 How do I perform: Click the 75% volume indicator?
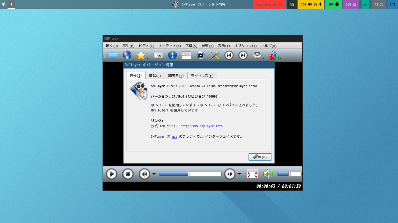click(306, 4)
